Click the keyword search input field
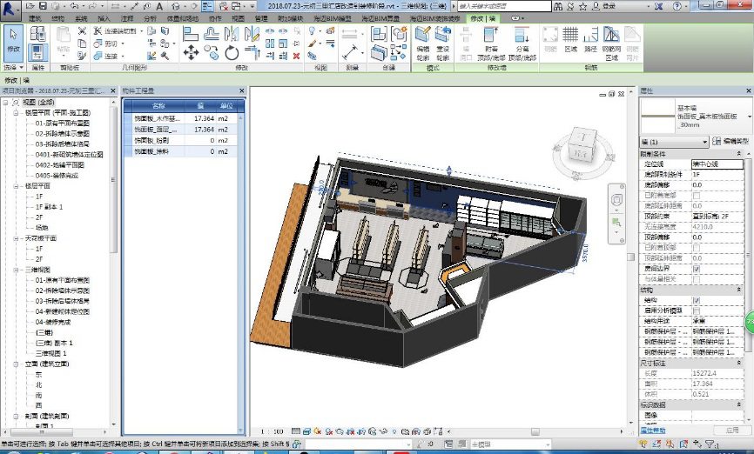The height and width of the screenshot is (454, 754). click(504, 6)
